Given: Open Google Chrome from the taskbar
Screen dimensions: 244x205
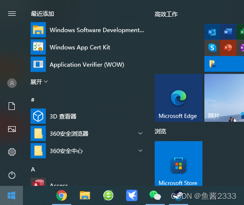Looking at the screenshot, I should (x=62, y=195).
